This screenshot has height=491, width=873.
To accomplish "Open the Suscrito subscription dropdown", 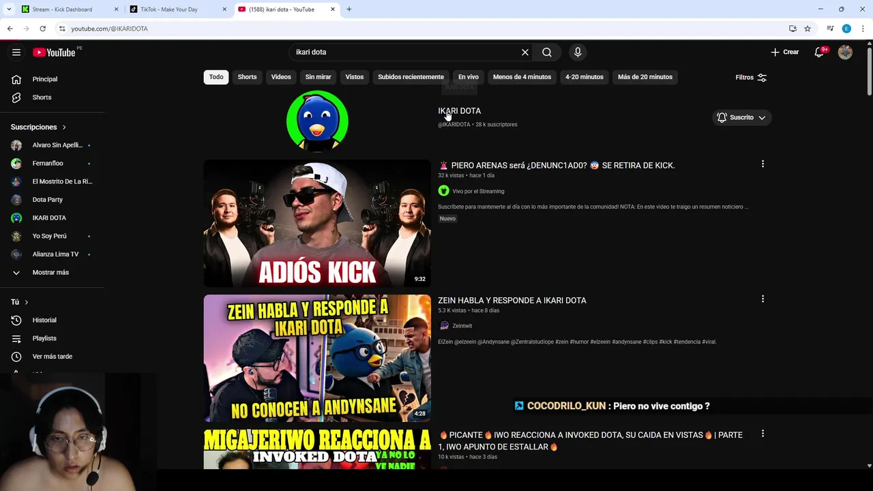I will click(x=741, y=117).
